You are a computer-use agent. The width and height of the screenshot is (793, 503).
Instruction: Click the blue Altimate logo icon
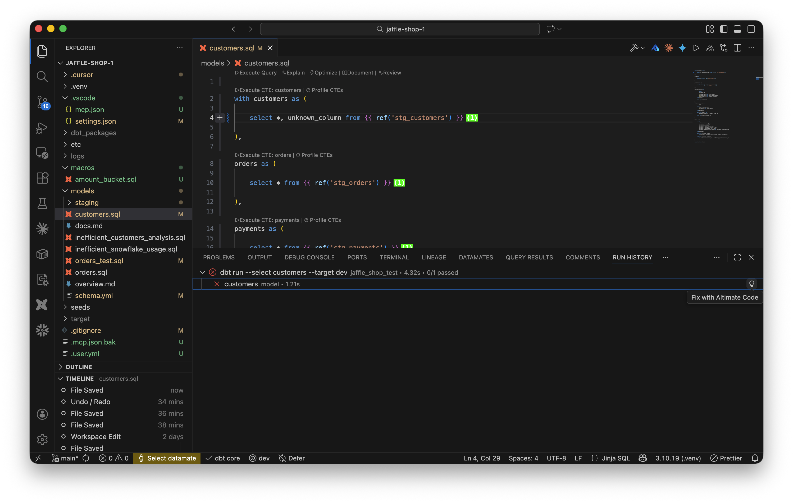(x=655, y=48)
